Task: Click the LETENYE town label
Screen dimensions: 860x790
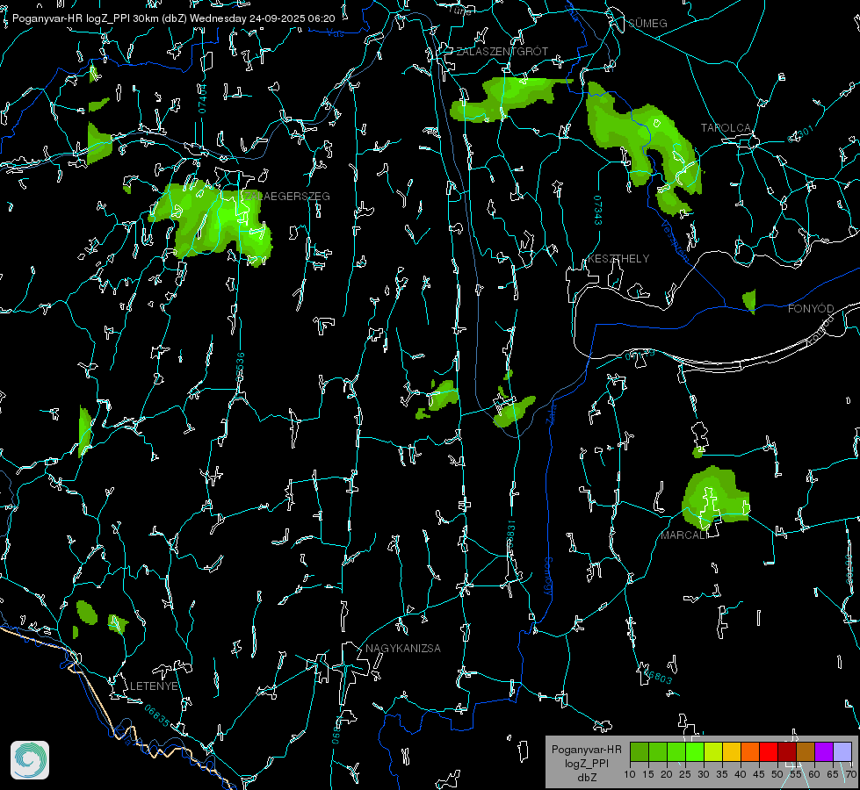Action: point(154,686)
